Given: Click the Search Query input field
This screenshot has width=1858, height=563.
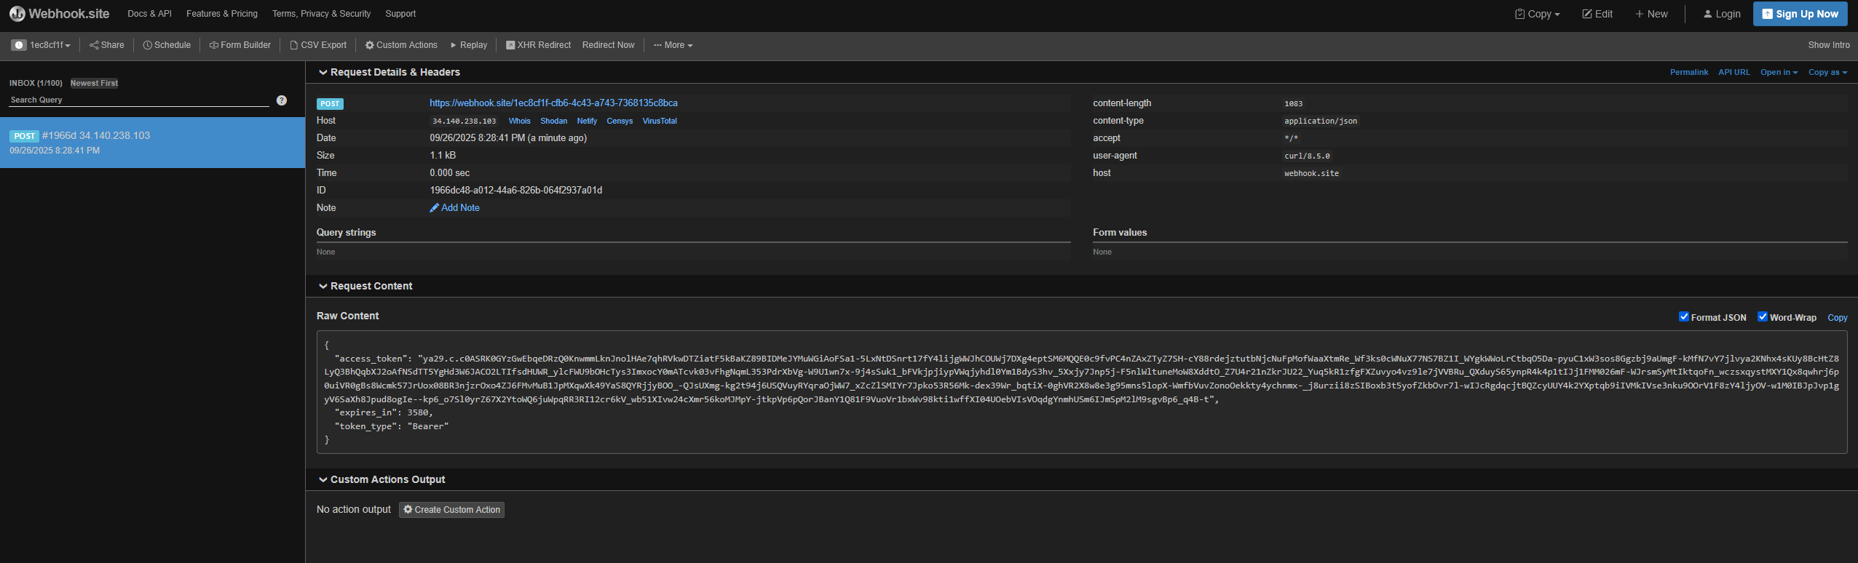Looking at the screenshot, I should [x=138, y=100].
